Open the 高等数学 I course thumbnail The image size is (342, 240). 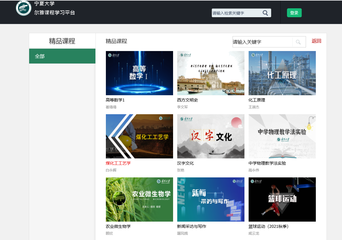[x=139, y=73]
